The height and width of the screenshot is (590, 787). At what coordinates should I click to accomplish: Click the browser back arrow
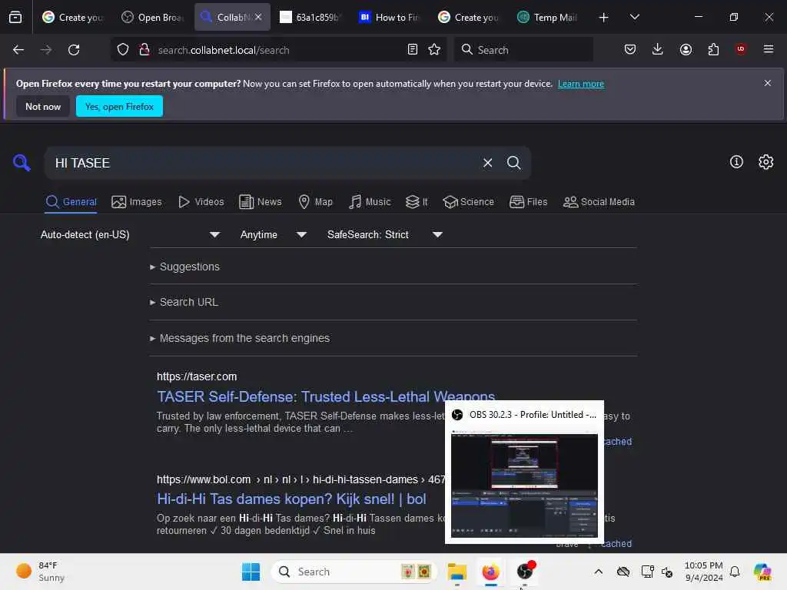pos(18,50)
